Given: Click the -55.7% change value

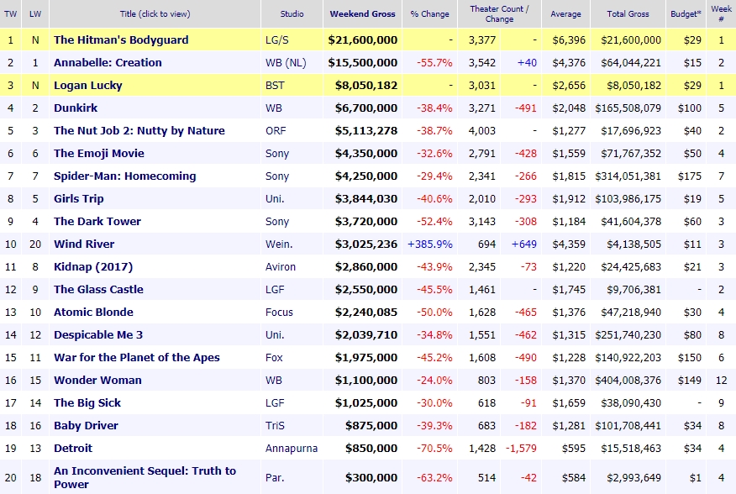Looking at the screenshot, I should [x=434, y=63].
